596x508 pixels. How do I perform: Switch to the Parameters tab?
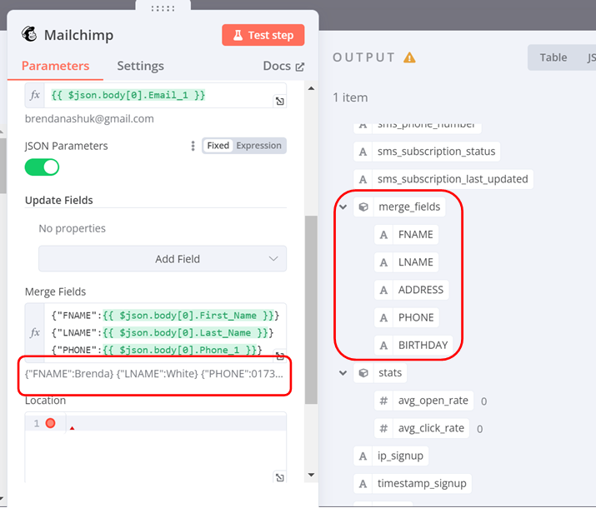coord(56,66)
